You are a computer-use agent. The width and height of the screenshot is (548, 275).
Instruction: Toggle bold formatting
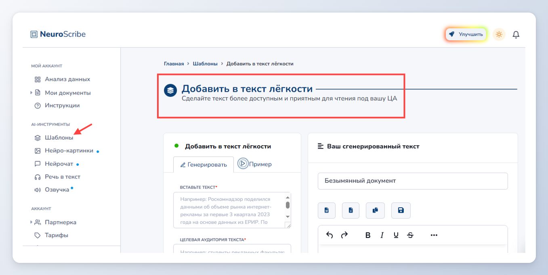click(x=368, y=235)
